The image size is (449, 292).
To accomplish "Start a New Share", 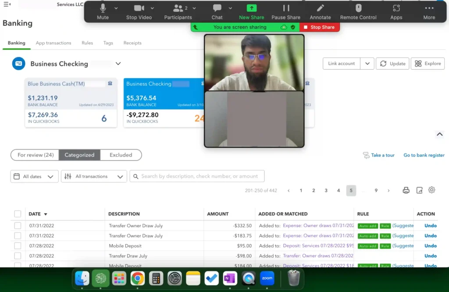I will click(251, 12).
